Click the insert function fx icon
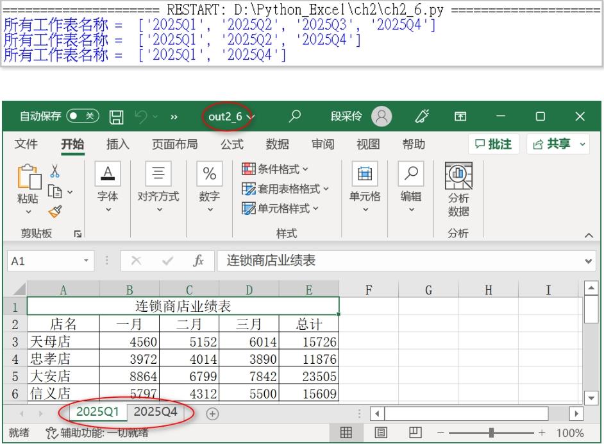This screenshot has height=444, width=604. [x=199, y=261]
